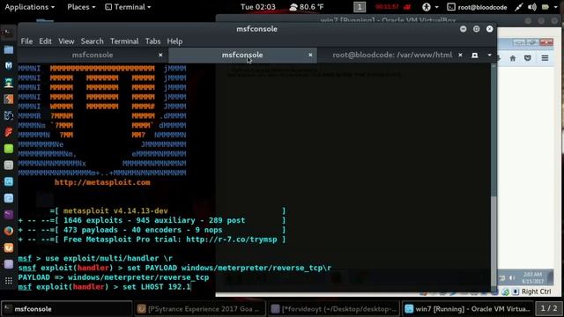Open the Terminal app menu in top bar
This screenshot has height=317, width=564.
tap(128, 7)
